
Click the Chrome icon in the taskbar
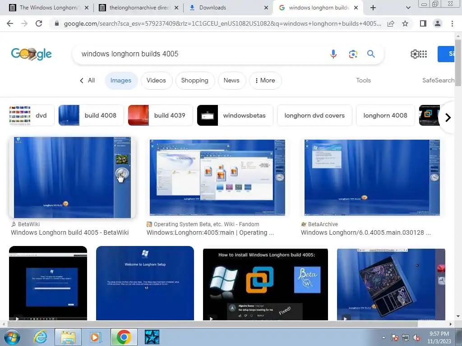tap(124, 337)
